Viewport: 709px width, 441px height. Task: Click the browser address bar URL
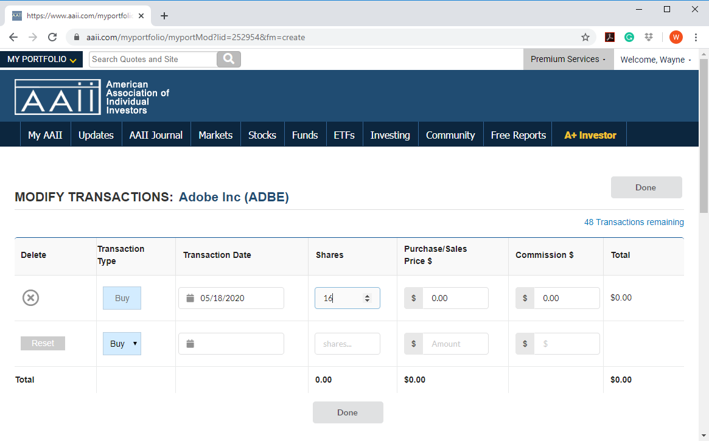pos(196,38)
